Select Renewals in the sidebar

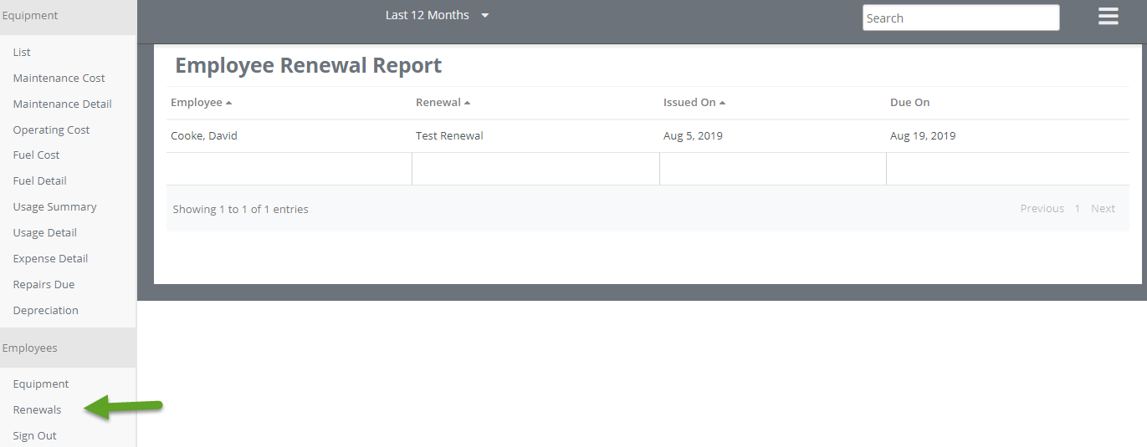(x=37, y=409)
